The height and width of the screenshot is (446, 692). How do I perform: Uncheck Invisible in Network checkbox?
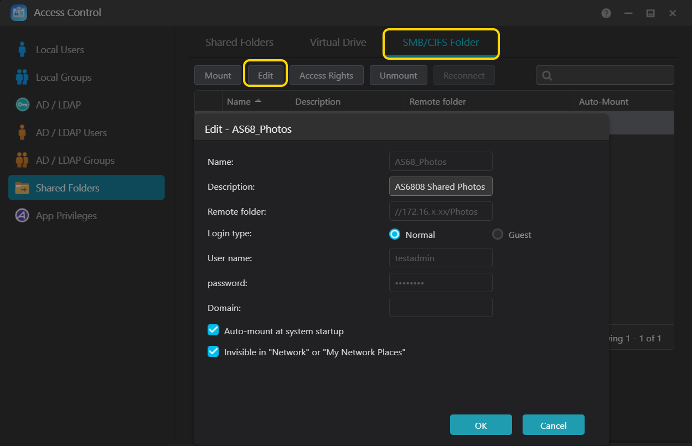(x=213, y=351)
